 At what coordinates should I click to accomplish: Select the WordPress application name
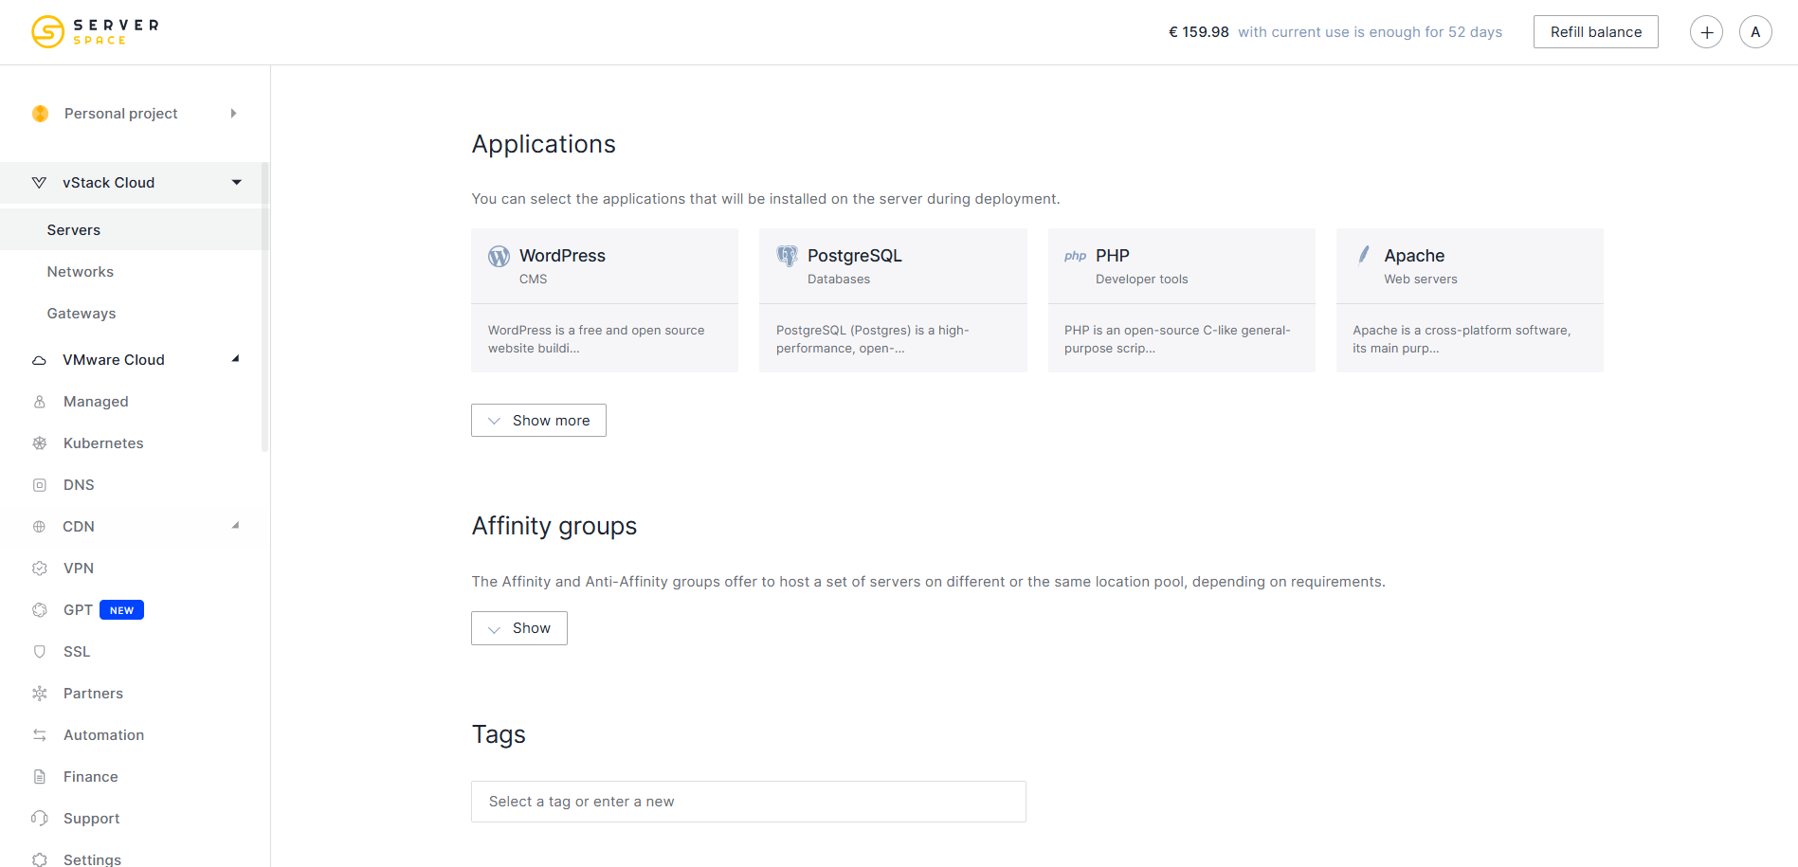pos(562,256)
